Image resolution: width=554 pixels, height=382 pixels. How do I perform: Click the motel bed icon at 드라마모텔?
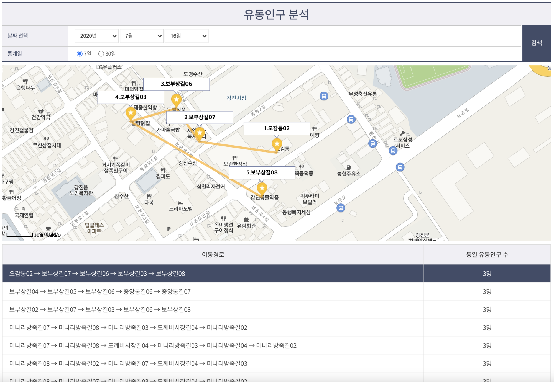click(x=180, y=203)
